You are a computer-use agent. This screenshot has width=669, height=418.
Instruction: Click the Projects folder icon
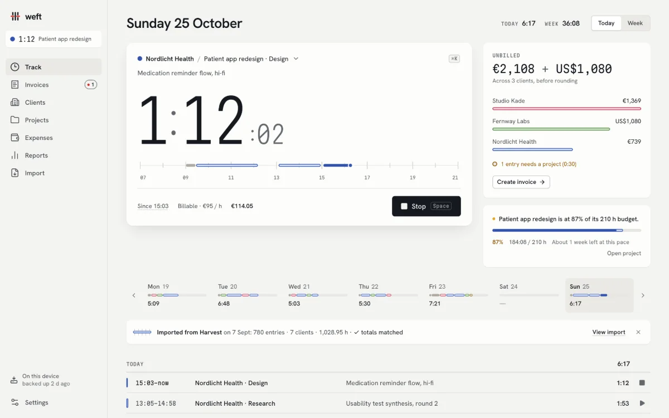[15, 120]
